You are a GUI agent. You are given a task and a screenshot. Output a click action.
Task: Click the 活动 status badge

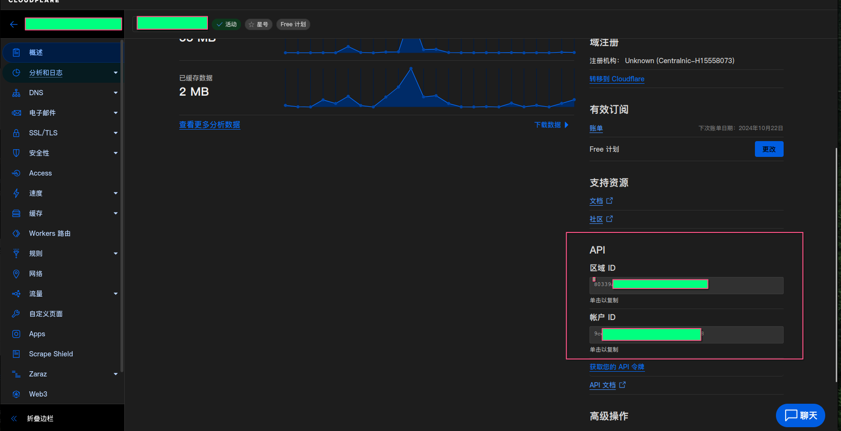coord(227,24)
